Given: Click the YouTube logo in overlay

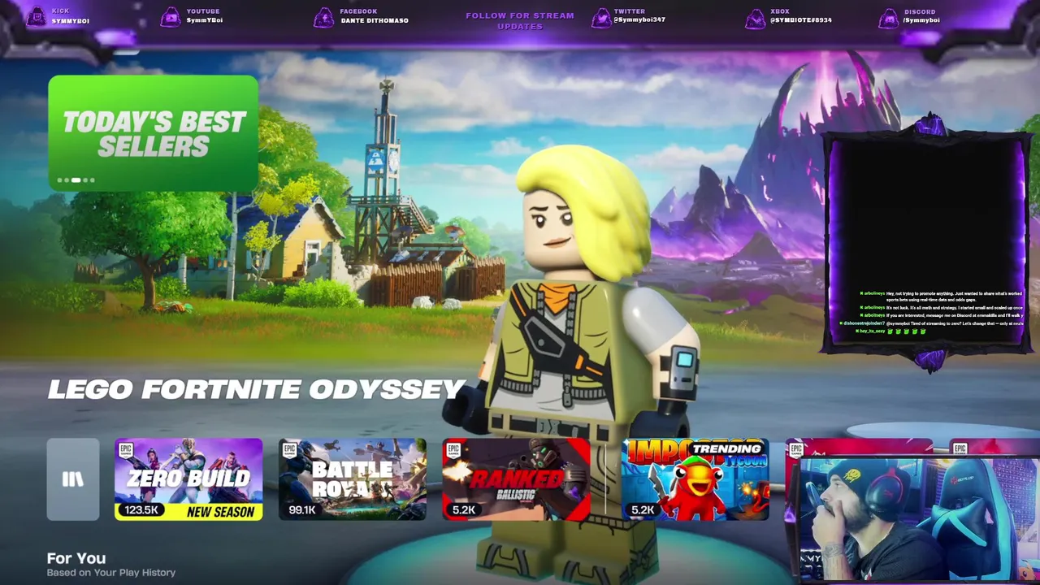Looking at the screenshot, I should 171,17.
